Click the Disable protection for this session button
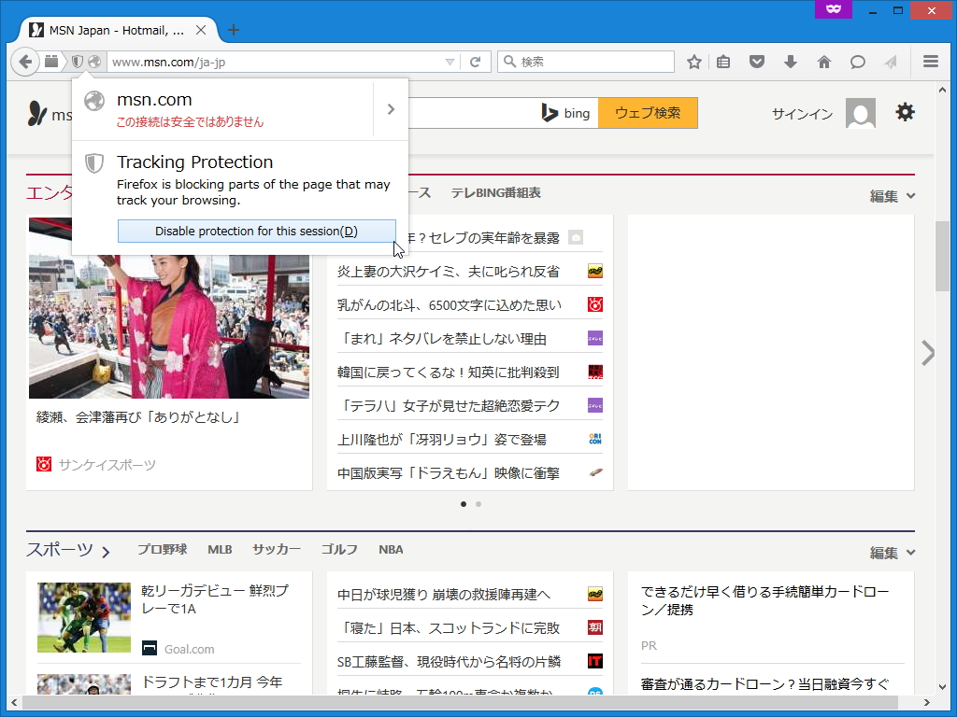Image resolution: width=957 pixels, height=717 pixels. pos(256,231)
